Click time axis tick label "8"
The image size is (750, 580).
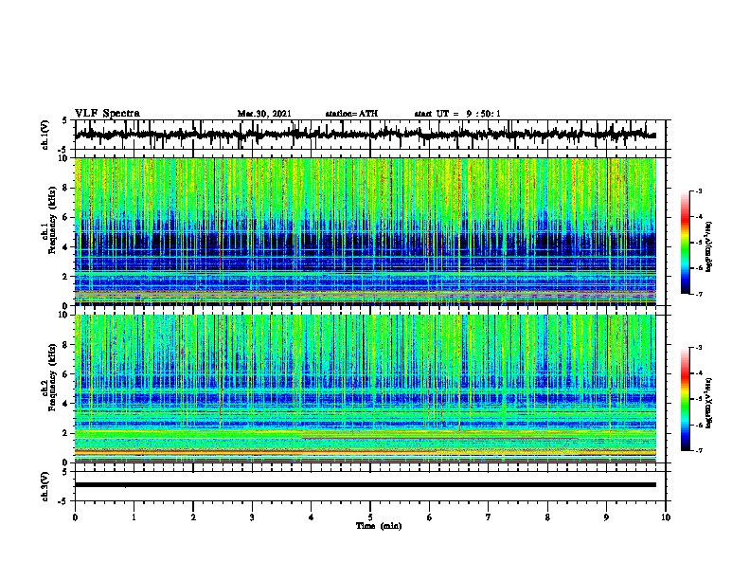coord(547,517)
